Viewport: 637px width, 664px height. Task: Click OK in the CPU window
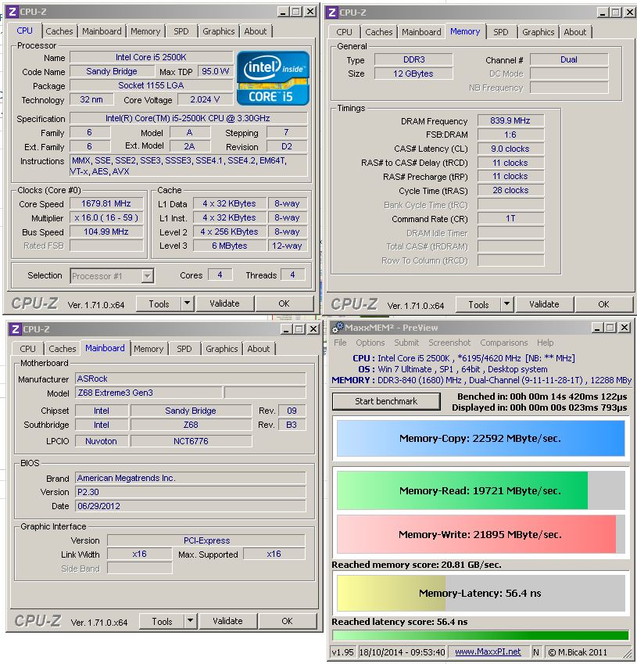284,303
